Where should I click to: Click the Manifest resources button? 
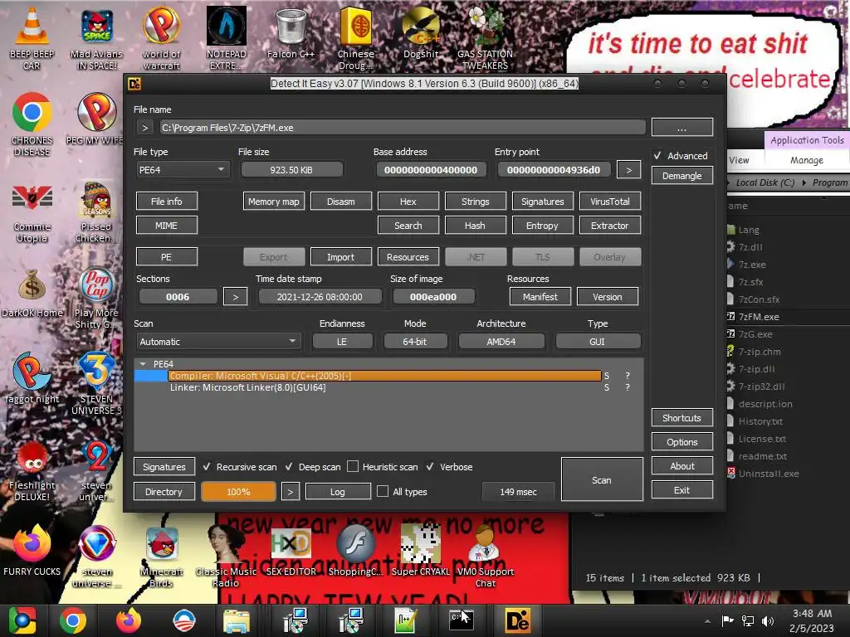point(540,297)
